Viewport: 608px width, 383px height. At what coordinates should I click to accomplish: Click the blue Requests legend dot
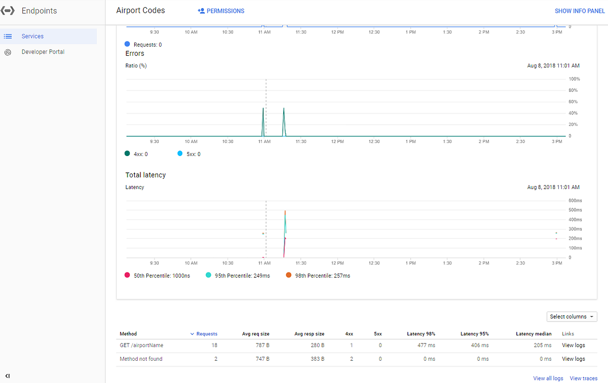pos(127,44)
